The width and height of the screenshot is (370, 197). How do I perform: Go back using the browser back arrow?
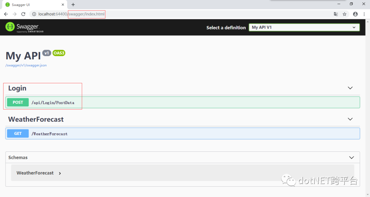tap(6, 14)
